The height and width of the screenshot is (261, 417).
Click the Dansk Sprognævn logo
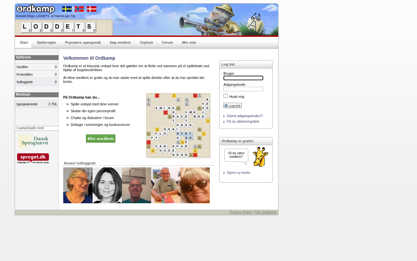[33, 141]
